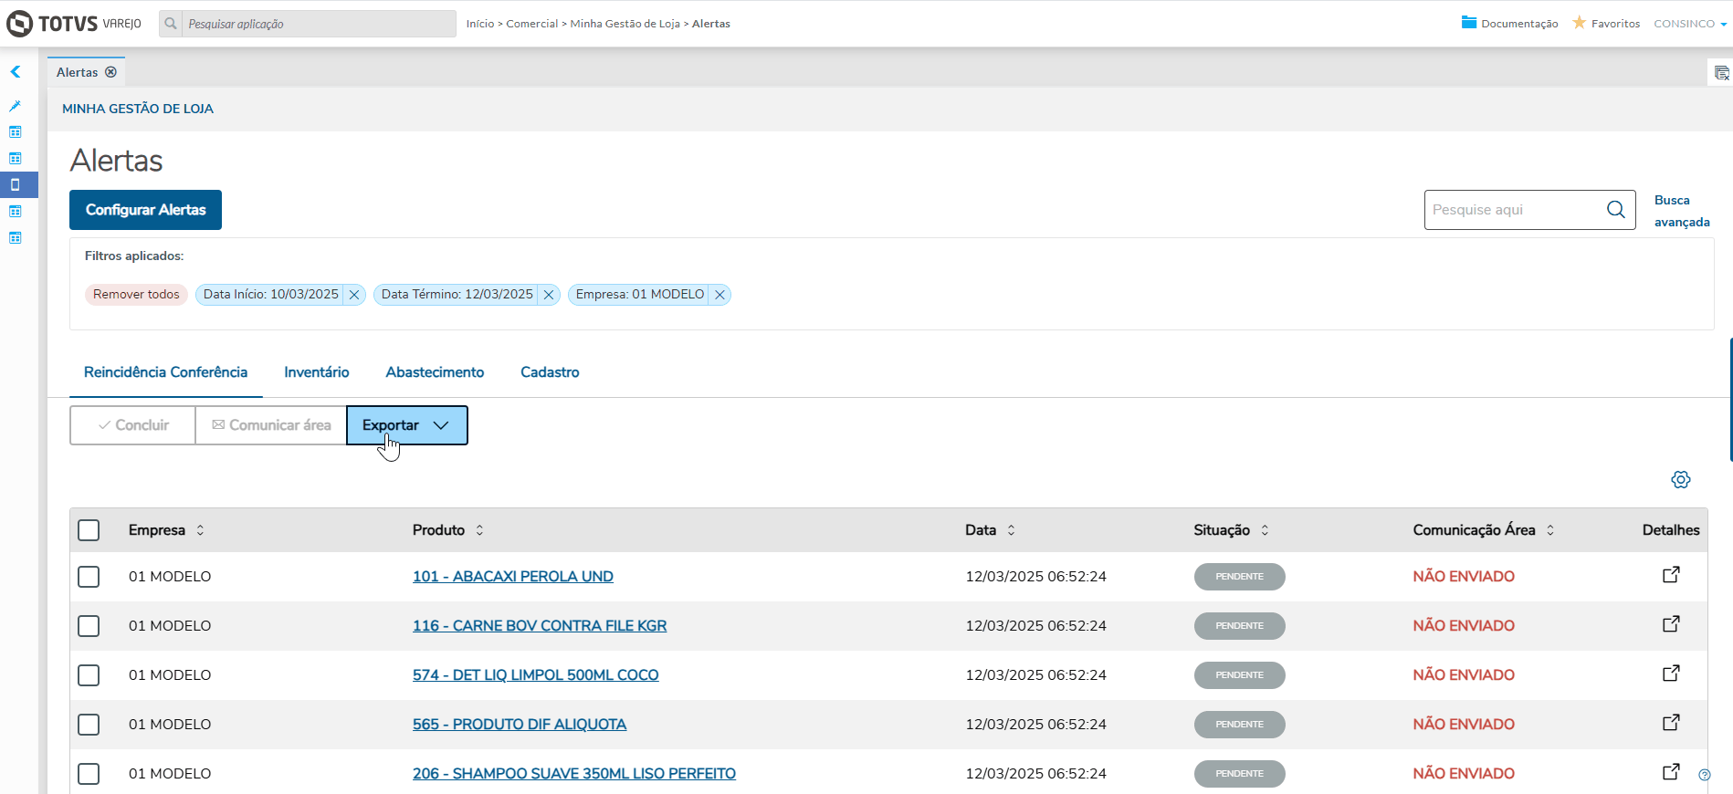The image size is (1733, 794).
Task: Click the Favoritos star icon
Action: [1579, 23]
